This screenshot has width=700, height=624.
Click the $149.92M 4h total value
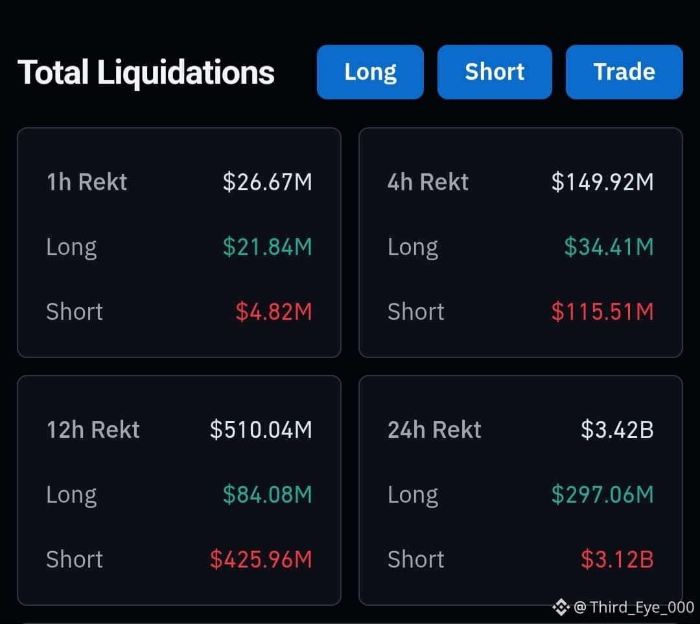point(602,182)
